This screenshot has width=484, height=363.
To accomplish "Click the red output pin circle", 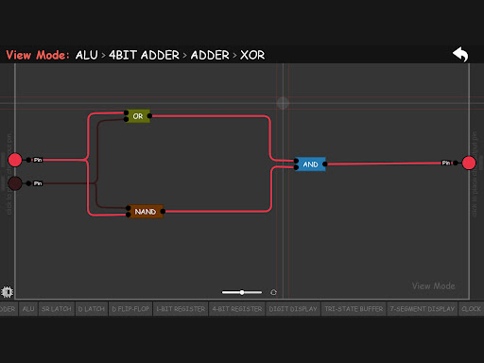I will tap(469, 163).
